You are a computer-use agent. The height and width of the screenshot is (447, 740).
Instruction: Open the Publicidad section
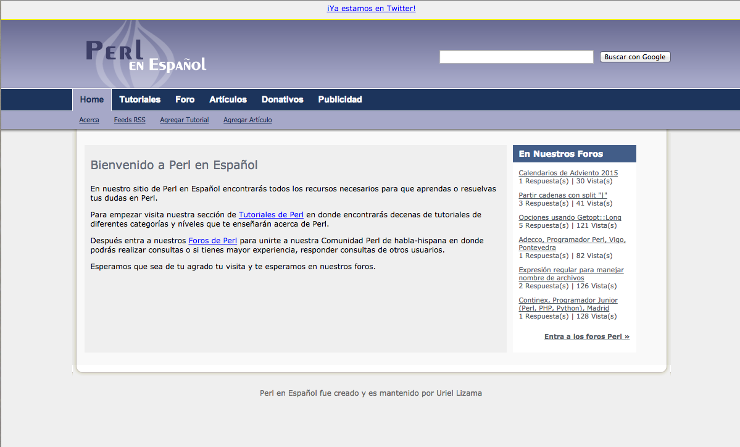[x=339, y=99]
